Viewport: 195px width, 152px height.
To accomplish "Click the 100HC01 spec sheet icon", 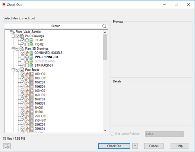I will [x=31, y=74].
